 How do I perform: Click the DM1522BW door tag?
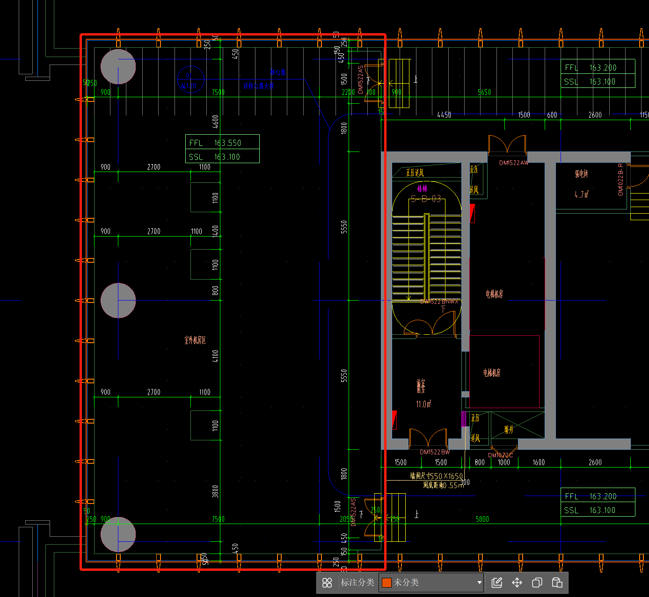click(x=435, y=452)
